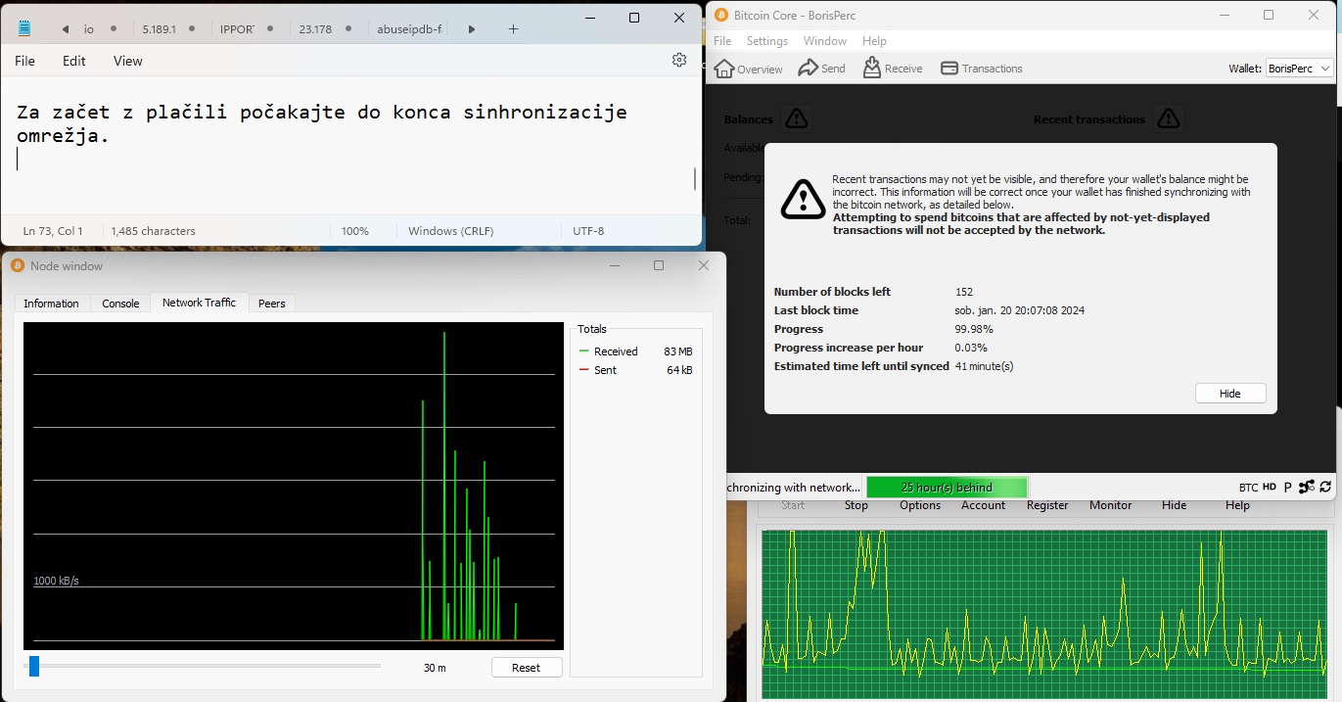This screenshot has height=702, width=1342.
Task: Click the Sent 64 kB total
Action: [635, 370]
